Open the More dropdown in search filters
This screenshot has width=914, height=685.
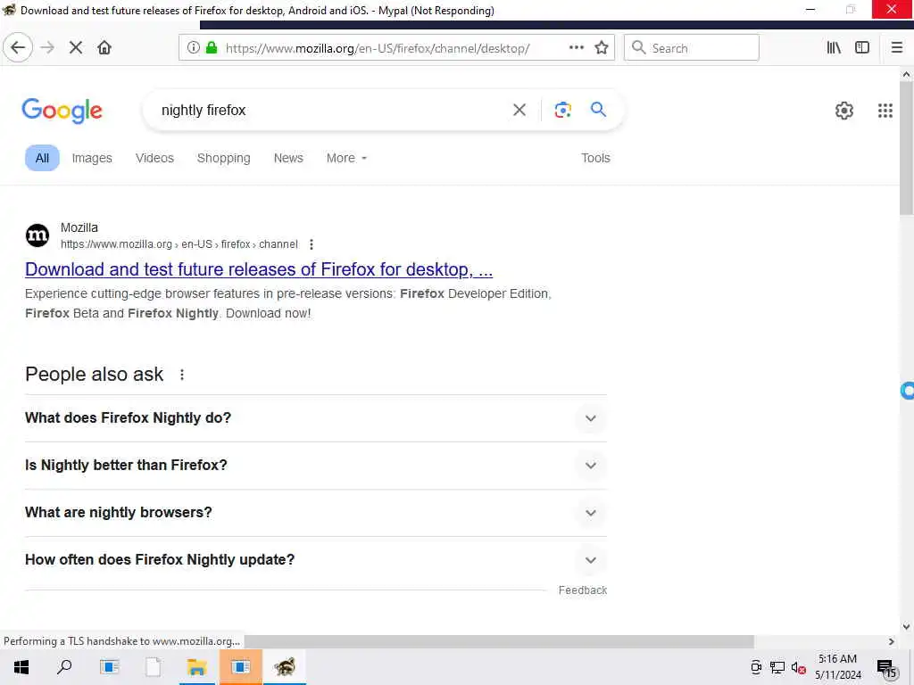tap(346, 158)
